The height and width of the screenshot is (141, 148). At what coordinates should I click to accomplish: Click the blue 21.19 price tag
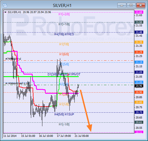tap(139, 62)
